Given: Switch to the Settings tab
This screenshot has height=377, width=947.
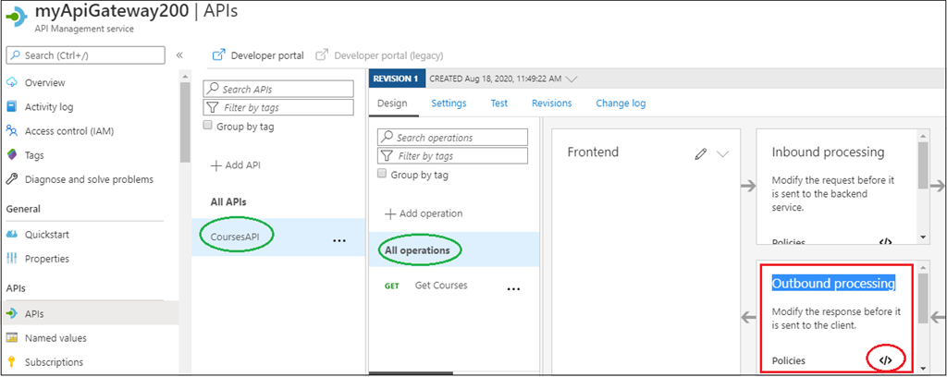Looking at the screenshot, I should tap(449, 103).
